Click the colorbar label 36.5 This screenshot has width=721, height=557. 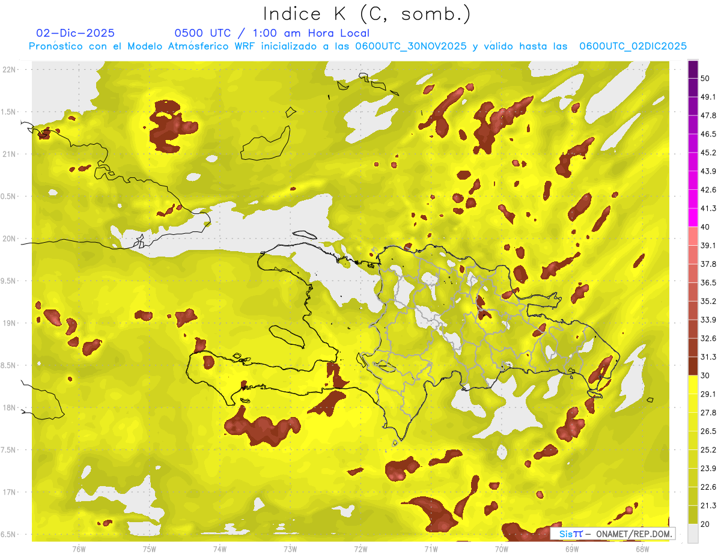pyautogui.click(x=708, y=282)
